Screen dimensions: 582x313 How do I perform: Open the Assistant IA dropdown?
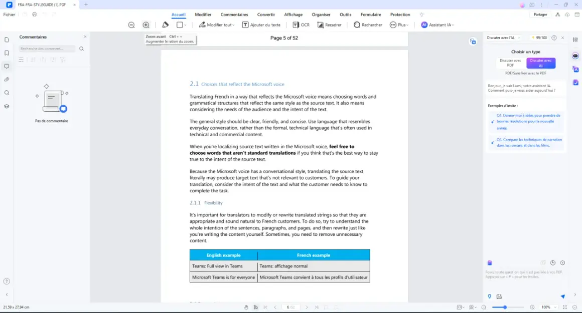(437, 25)
